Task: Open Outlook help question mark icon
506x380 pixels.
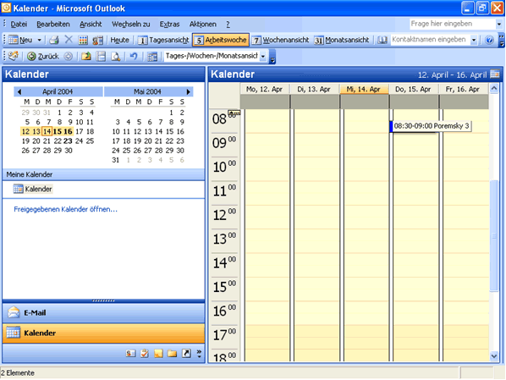Action: click(x=489, y=40)
